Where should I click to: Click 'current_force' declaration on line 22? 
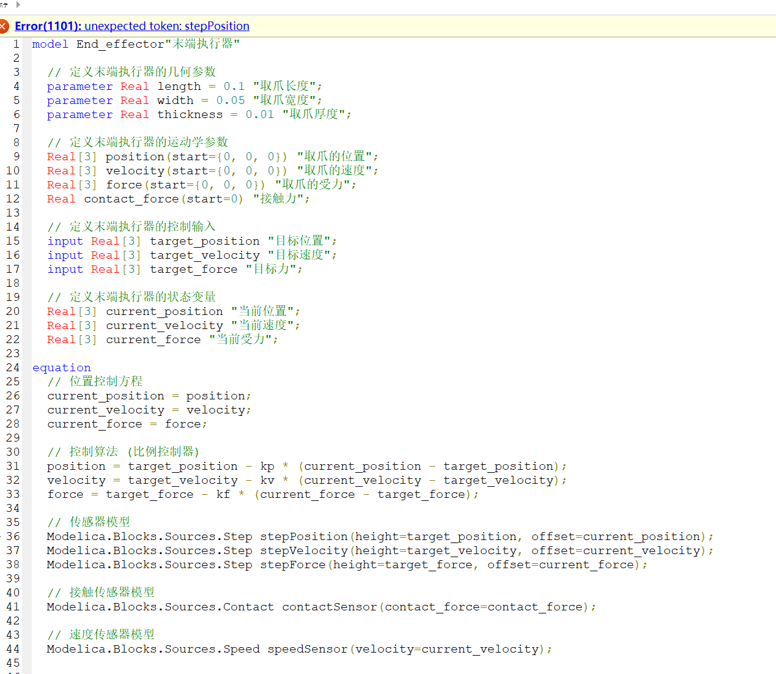pos(153,339)
